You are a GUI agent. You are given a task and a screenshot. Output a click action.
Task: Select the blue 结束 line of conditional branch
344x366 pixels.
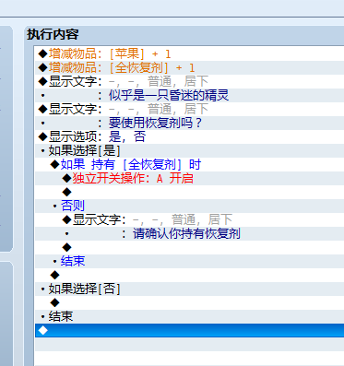[189, 261]
